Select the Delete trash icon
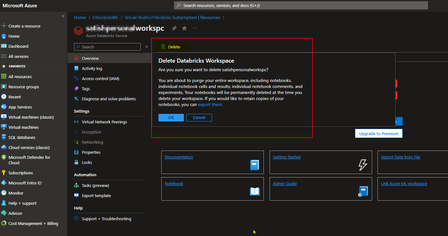Image resolution: width=448 pixels, height=236 pixels. 163,46
